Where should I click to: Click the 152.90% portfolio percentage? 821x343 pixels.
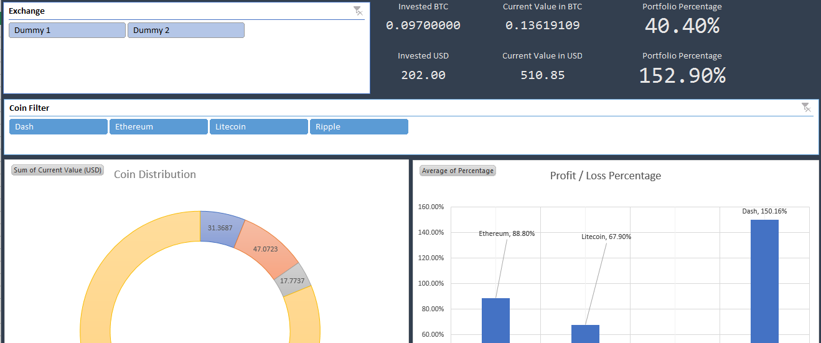[682, 75]
